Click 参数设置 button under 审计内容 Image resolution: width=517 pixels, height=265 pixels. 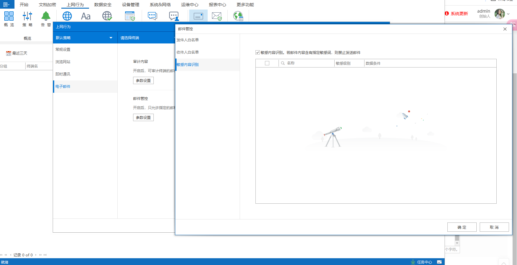[143, 80]
